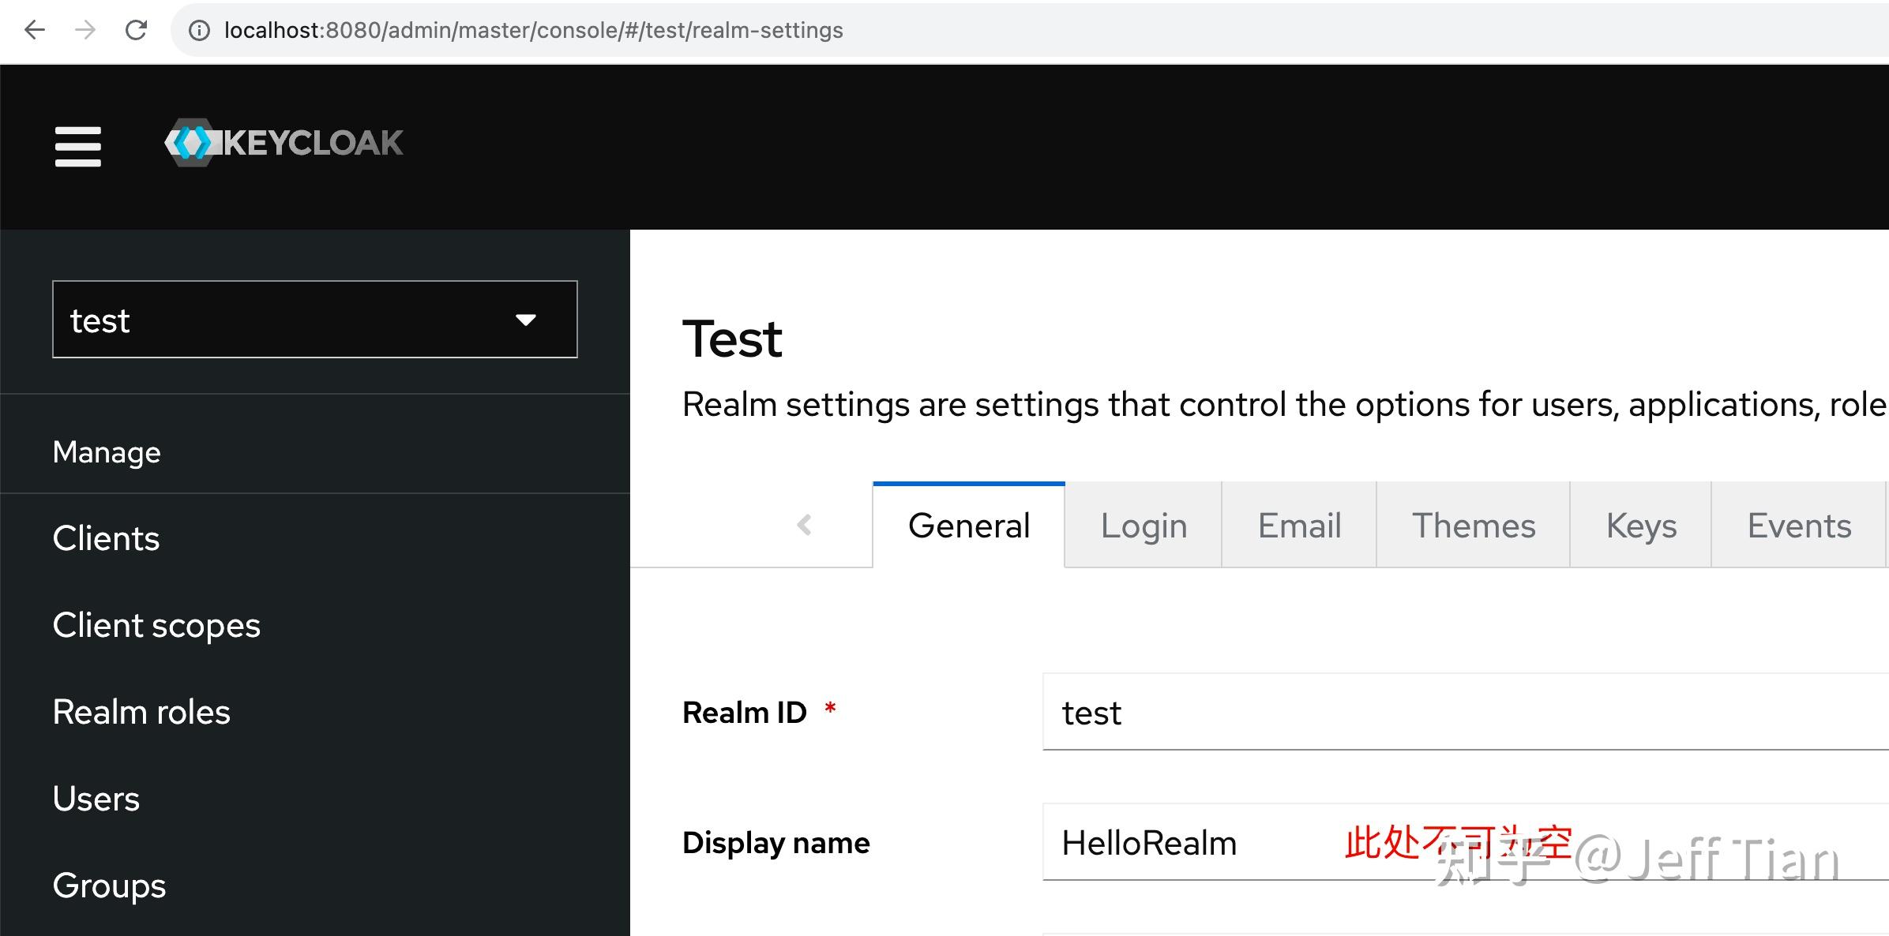
Task: Switch to the Keys tab
Action: 1641,526
